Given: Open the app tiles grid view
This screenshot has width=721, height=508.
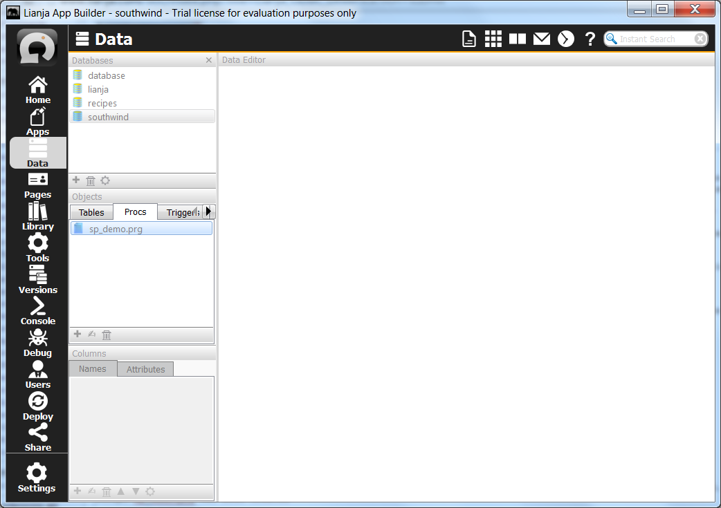Looking at the screenshot, I should click(x=493, y=39).
